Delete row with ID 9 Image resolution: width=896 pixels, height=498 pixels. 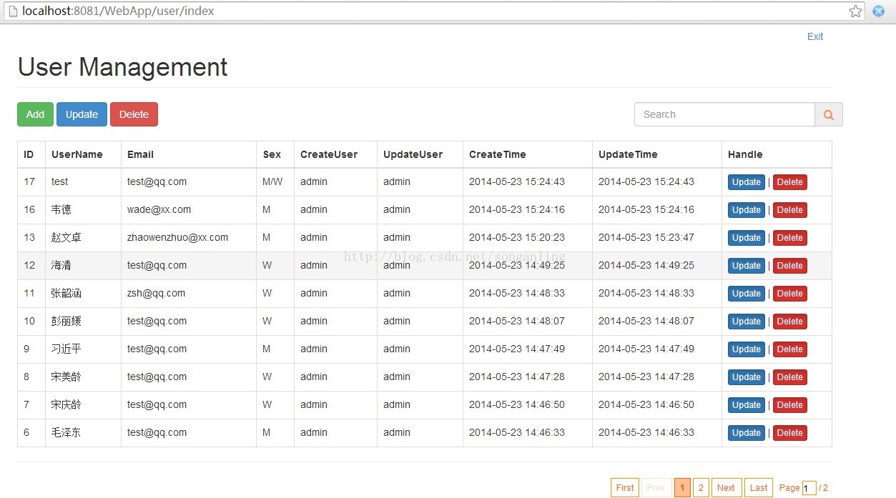coord(789,349)
